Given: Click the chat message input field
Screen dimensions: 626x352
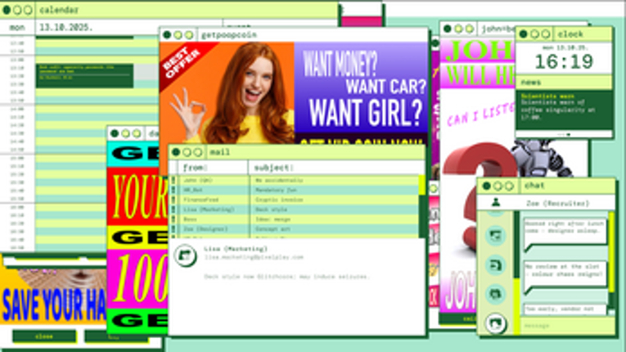Looking at the screenshot, I should [567, 326].
